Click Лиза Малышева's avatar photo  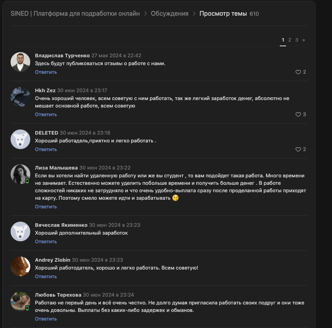click(20, 174)
